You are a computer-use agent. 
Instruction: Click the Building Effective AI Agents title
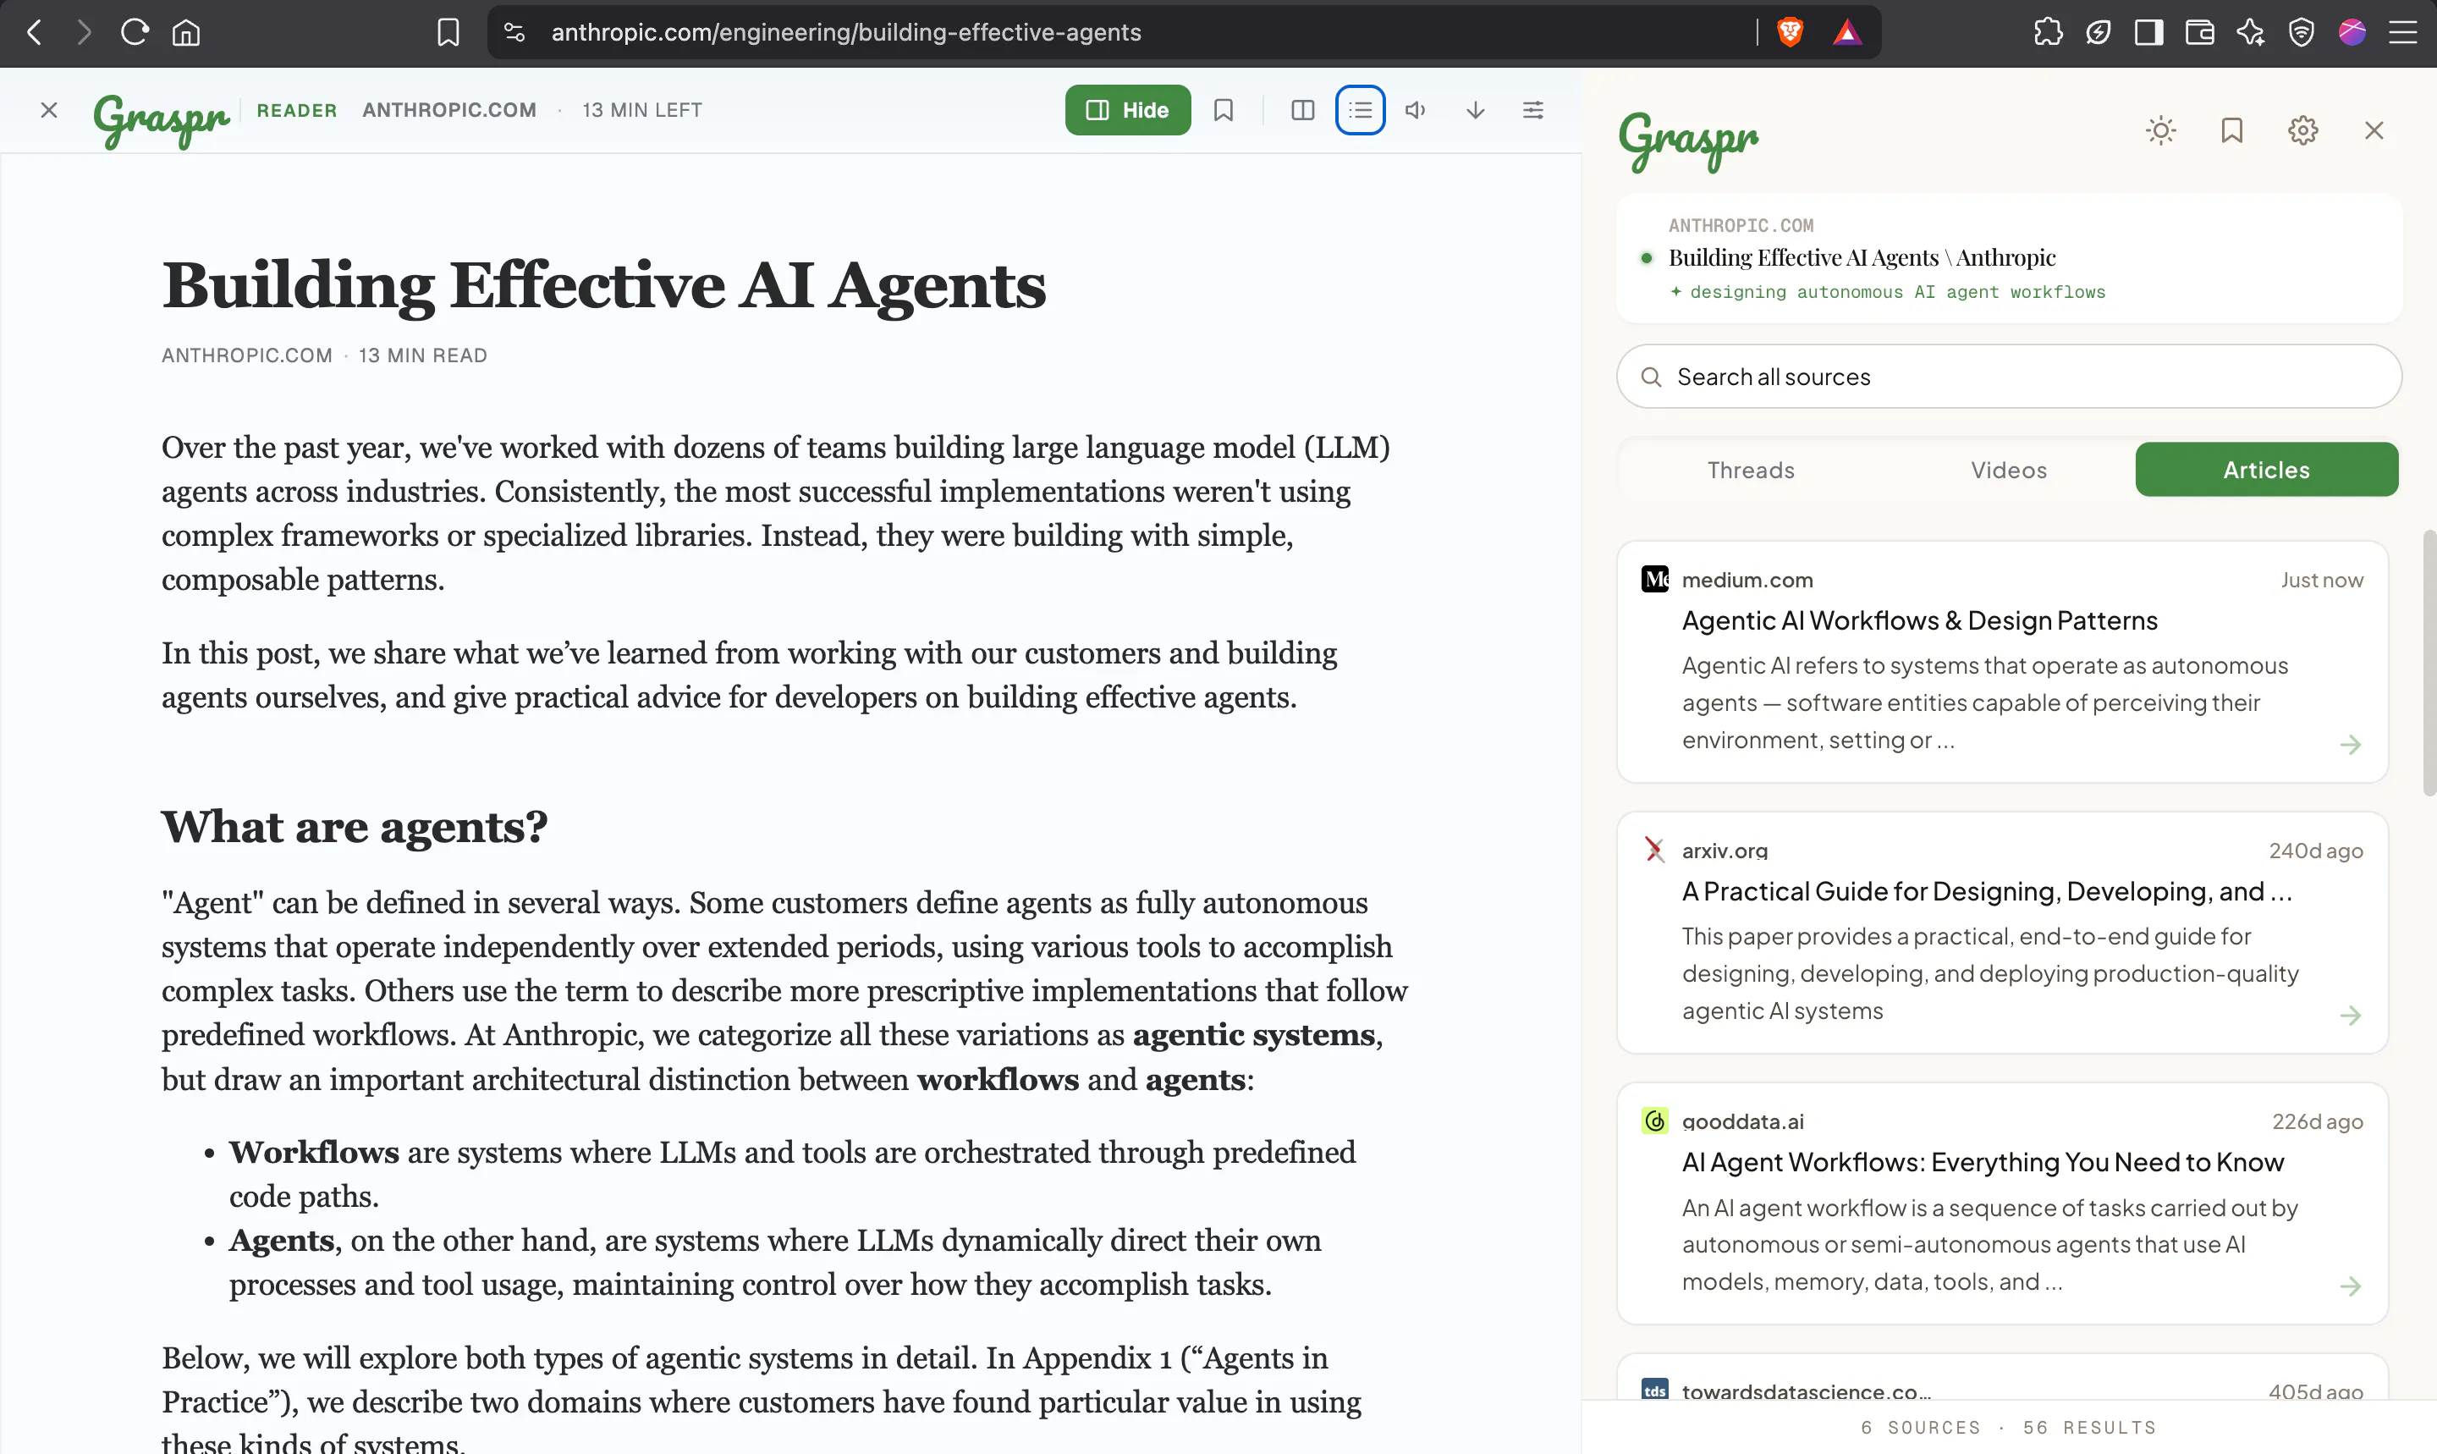[x=603, y=286]
